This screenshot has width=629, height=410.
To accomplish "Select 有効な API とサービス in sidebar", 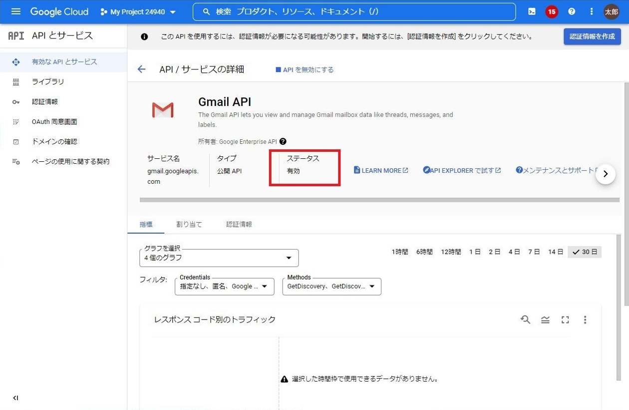I will point(63,62).
